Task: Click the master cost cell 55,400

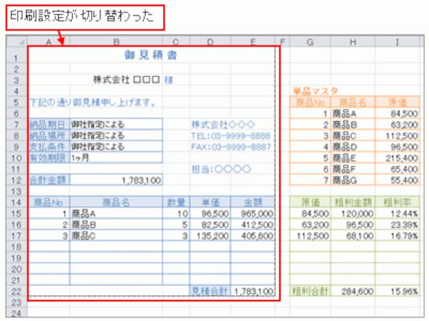Action: [397, 180]
